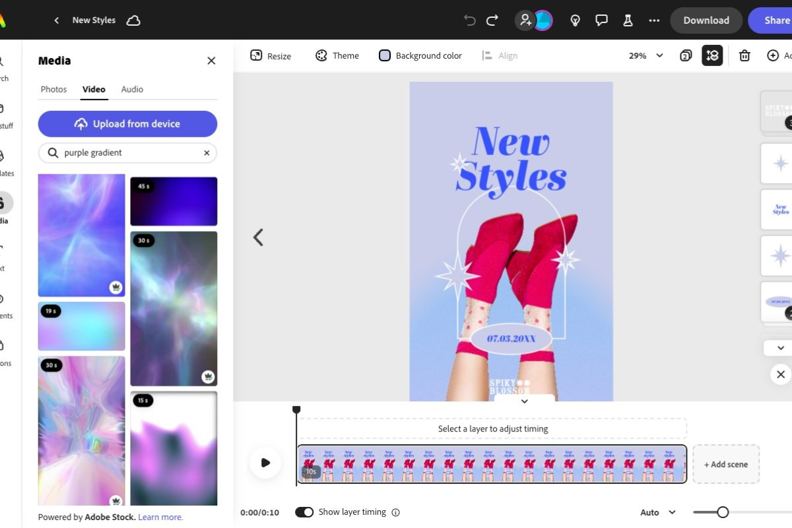Click the redo arrow icon

point(492,20)
